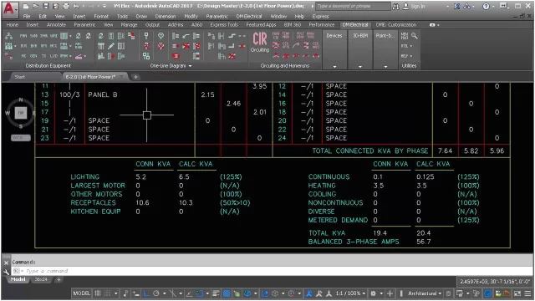Click the pencil edit icon in One-Line Diagram

pos(111,46)
